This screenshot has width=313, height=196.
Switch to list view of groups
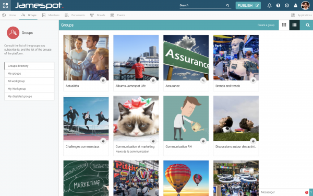(294, 25)
